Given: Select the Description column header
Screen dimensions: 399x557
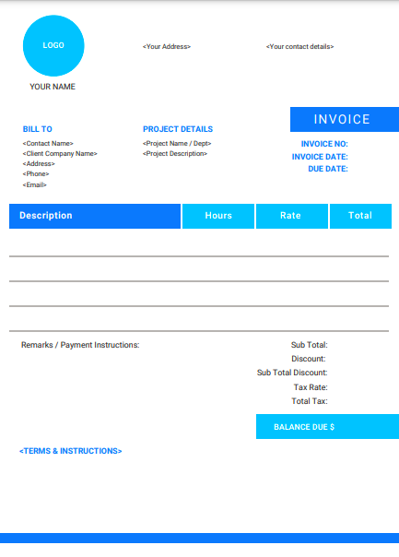Looking at the screenshot, I should point(95,216).
